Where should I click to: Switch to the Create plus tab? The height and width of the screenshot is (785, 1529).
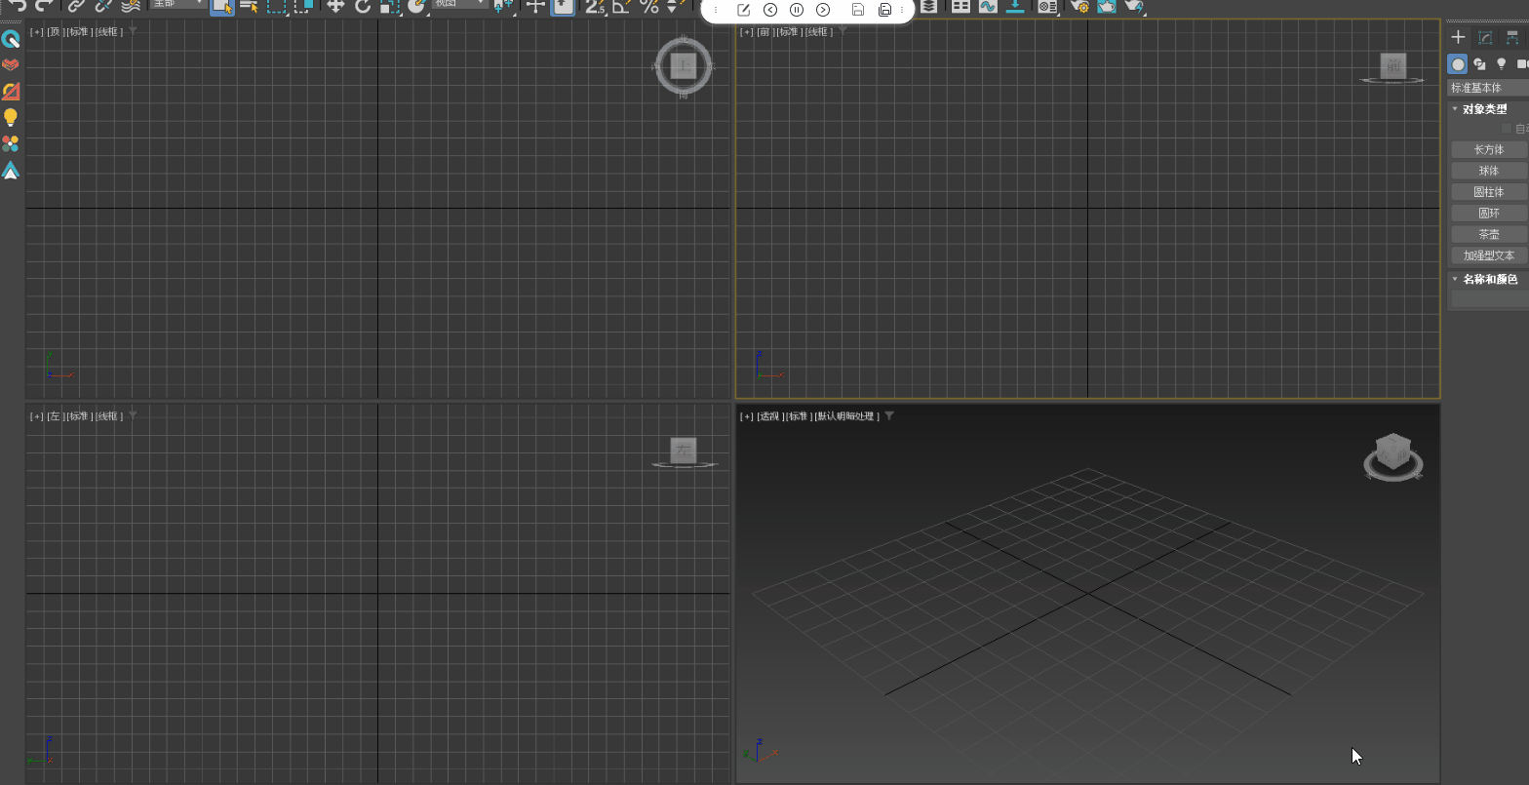(1458, 38)
